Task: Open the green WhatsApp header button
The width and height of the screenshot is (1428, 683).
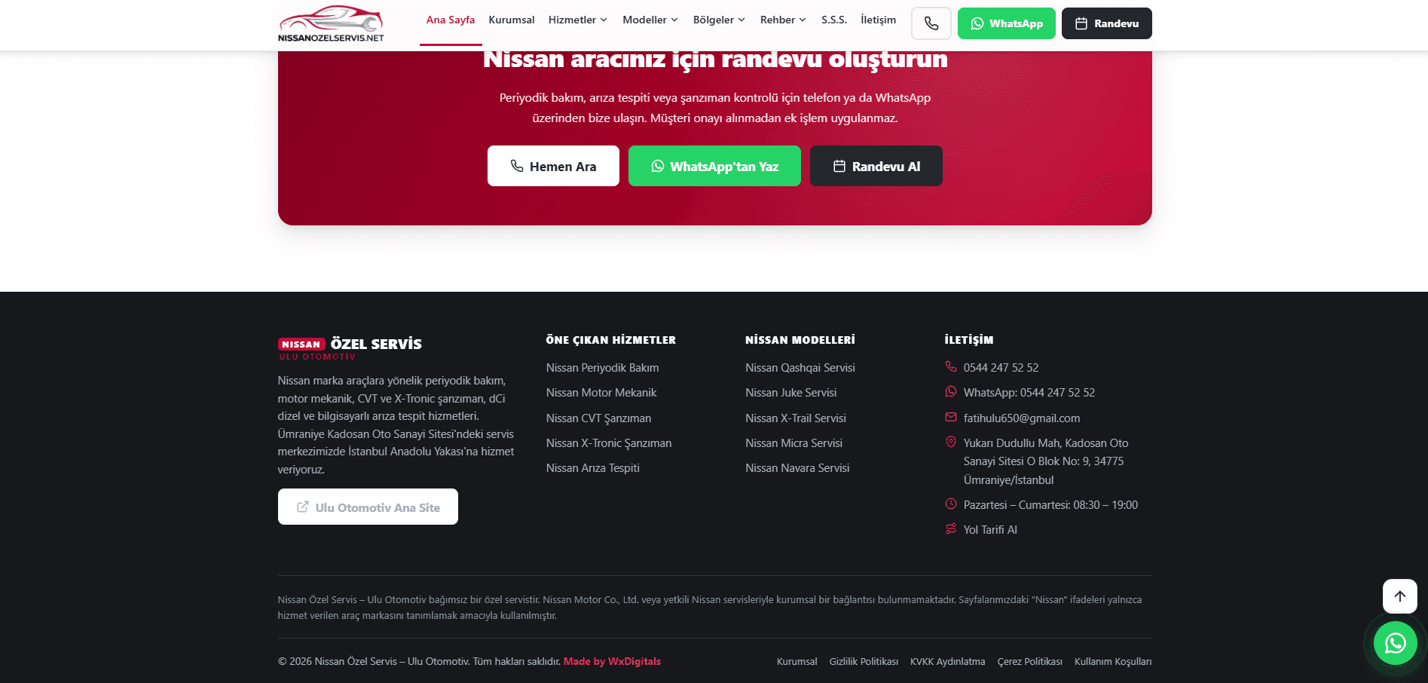Action: coord(1007,23)
